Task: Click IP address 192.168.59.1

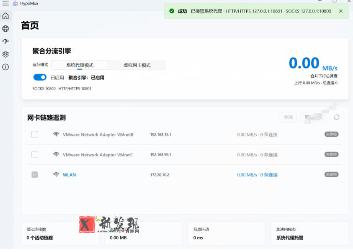Action: click(x=160, y=155)
